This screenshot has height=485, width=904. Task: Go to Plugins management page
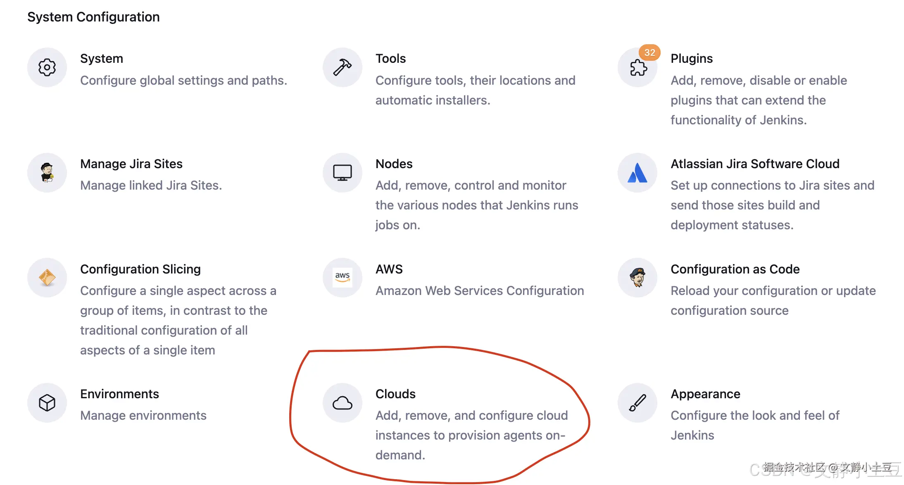[x=692, y=59]
